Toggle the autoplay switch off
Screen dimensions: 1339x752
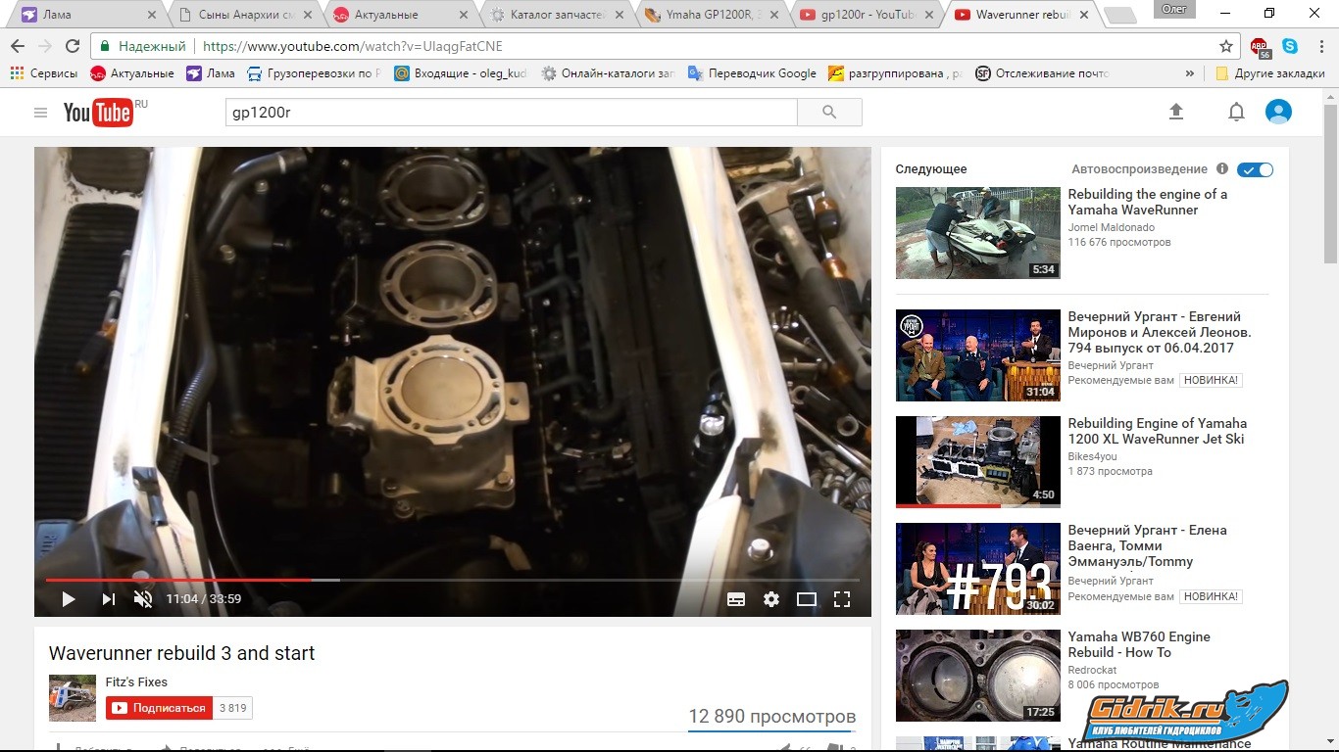click(1255, 169)
